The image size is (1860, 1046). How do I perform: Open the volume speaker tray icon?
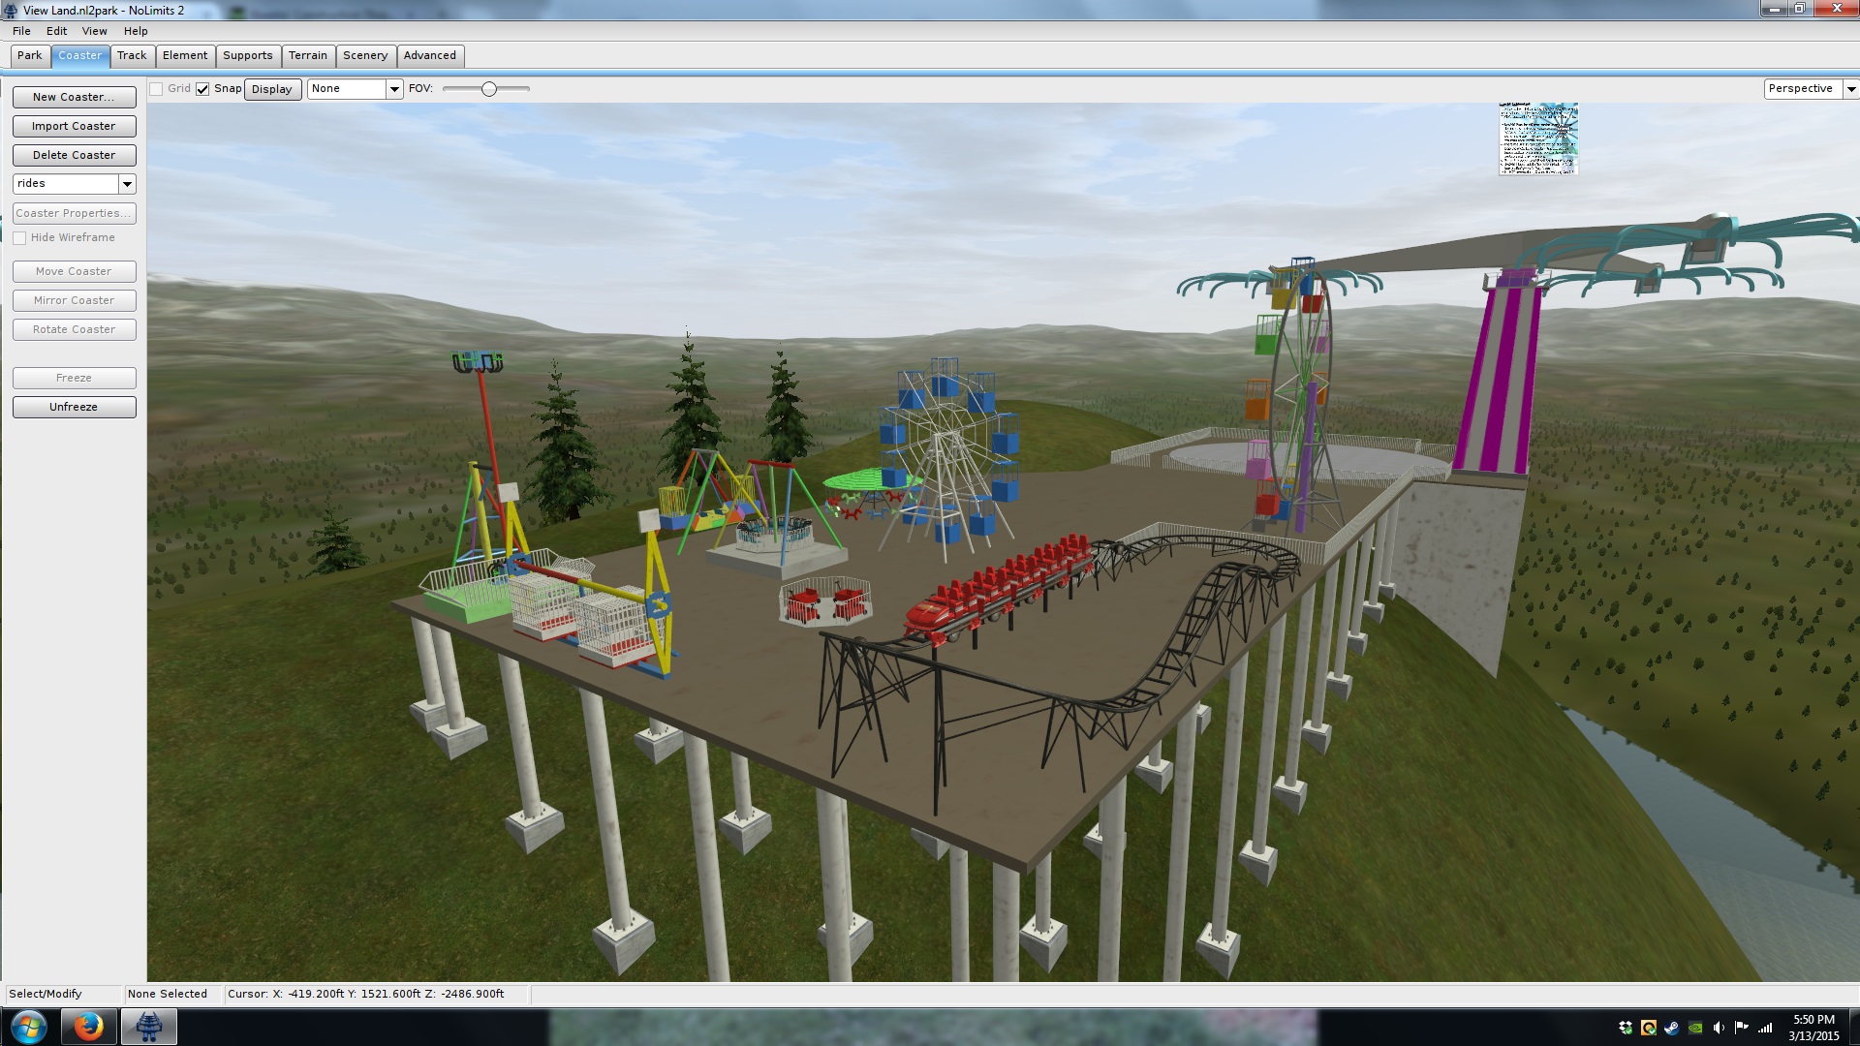[x=1719, y=1029]
